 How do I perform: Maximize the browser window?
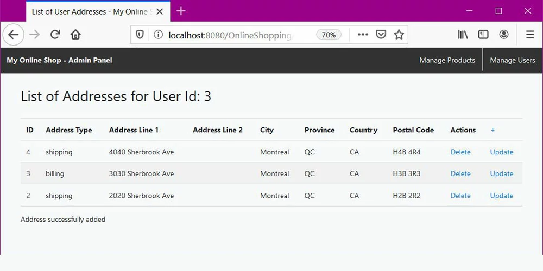coord(498,11)
